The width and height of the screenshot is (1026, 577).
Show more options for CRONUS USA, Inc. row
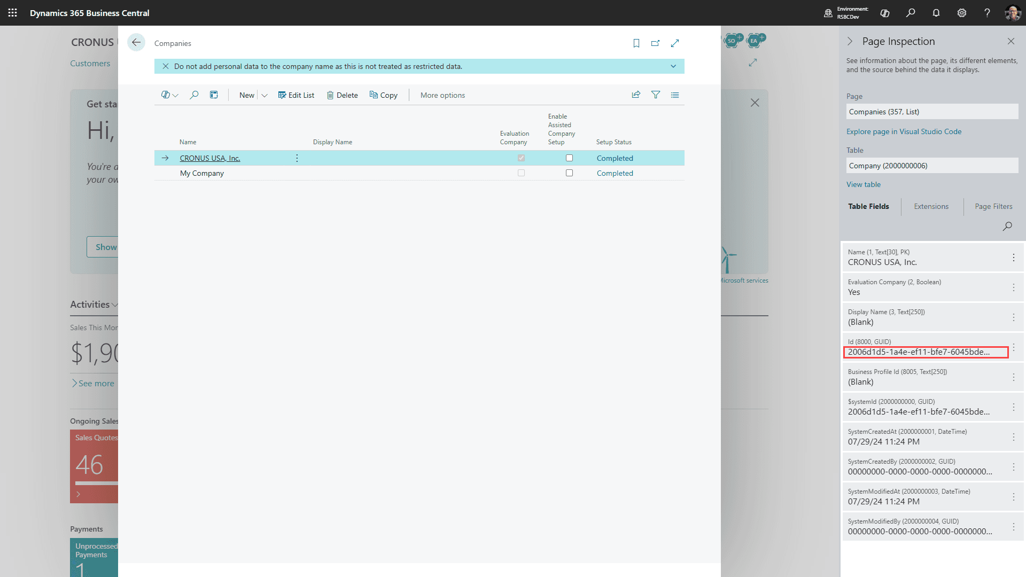coord(297,158)
